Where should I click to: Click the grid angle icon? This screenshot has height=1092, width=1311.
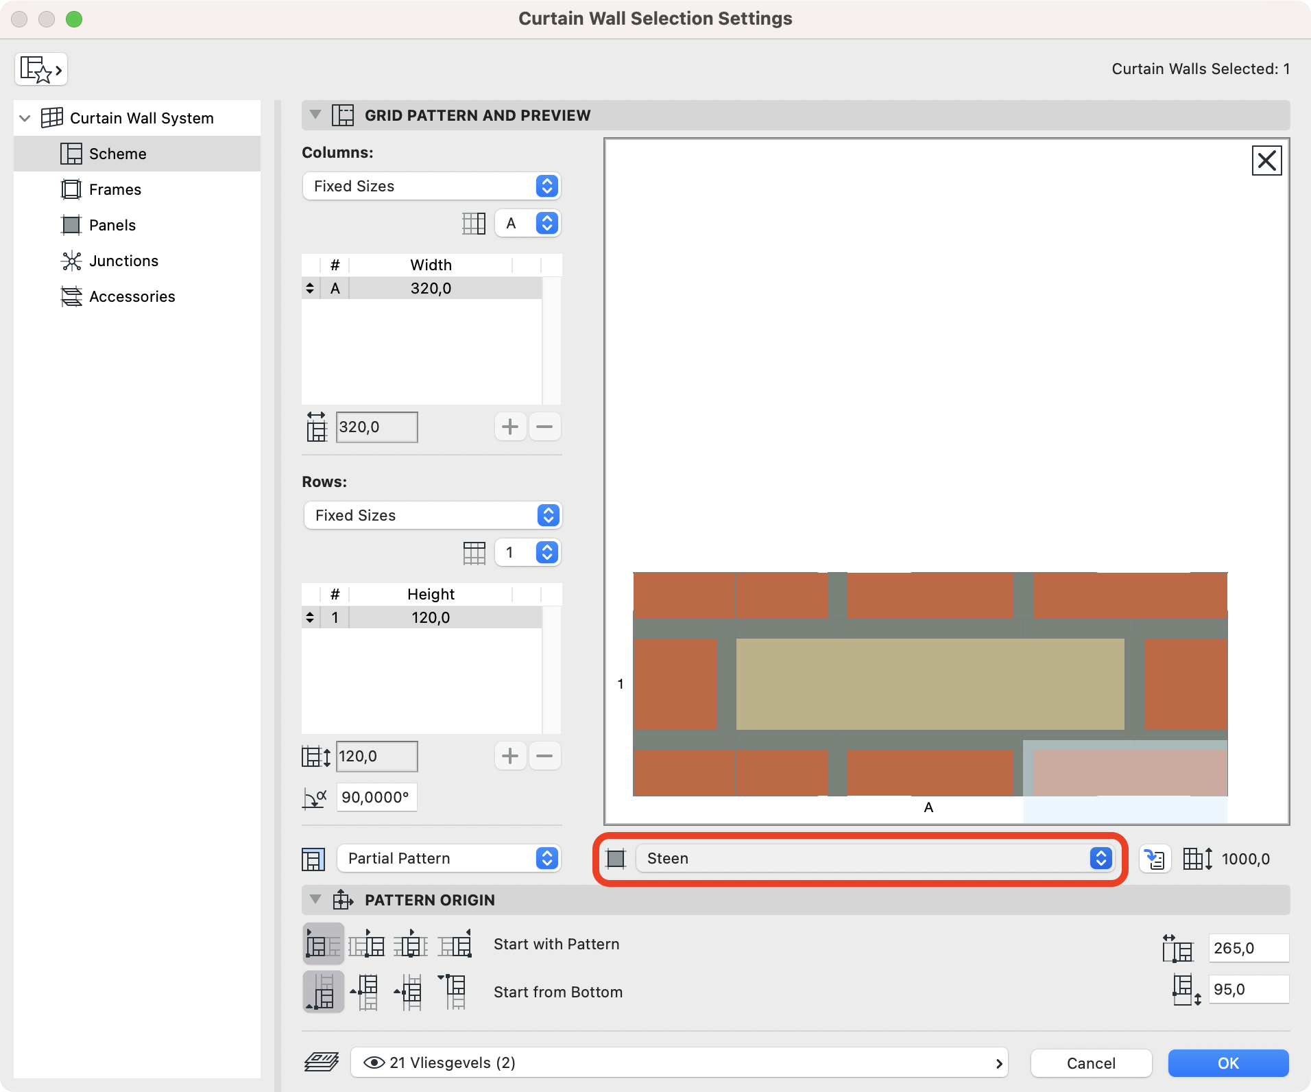pos(315,798)
